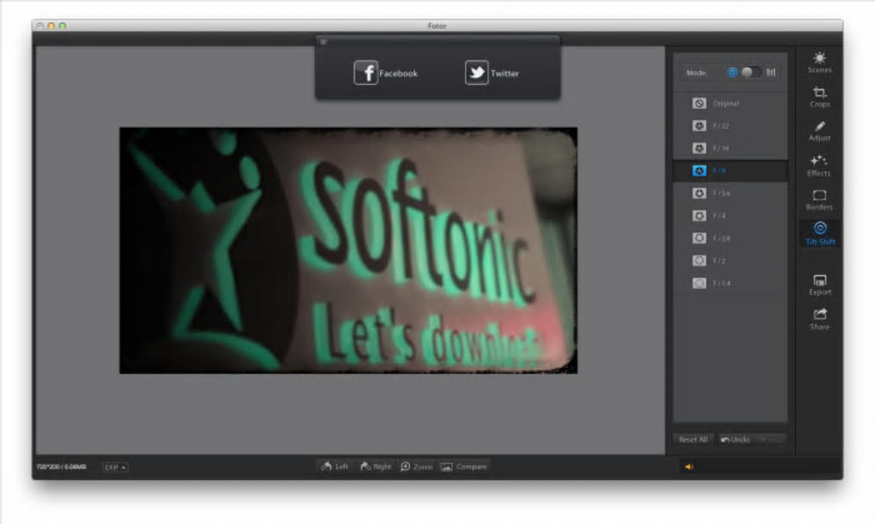Select the F/2.8 aperture preset
Viewport: 875px width, 524px height.
(x=730, y=238)
